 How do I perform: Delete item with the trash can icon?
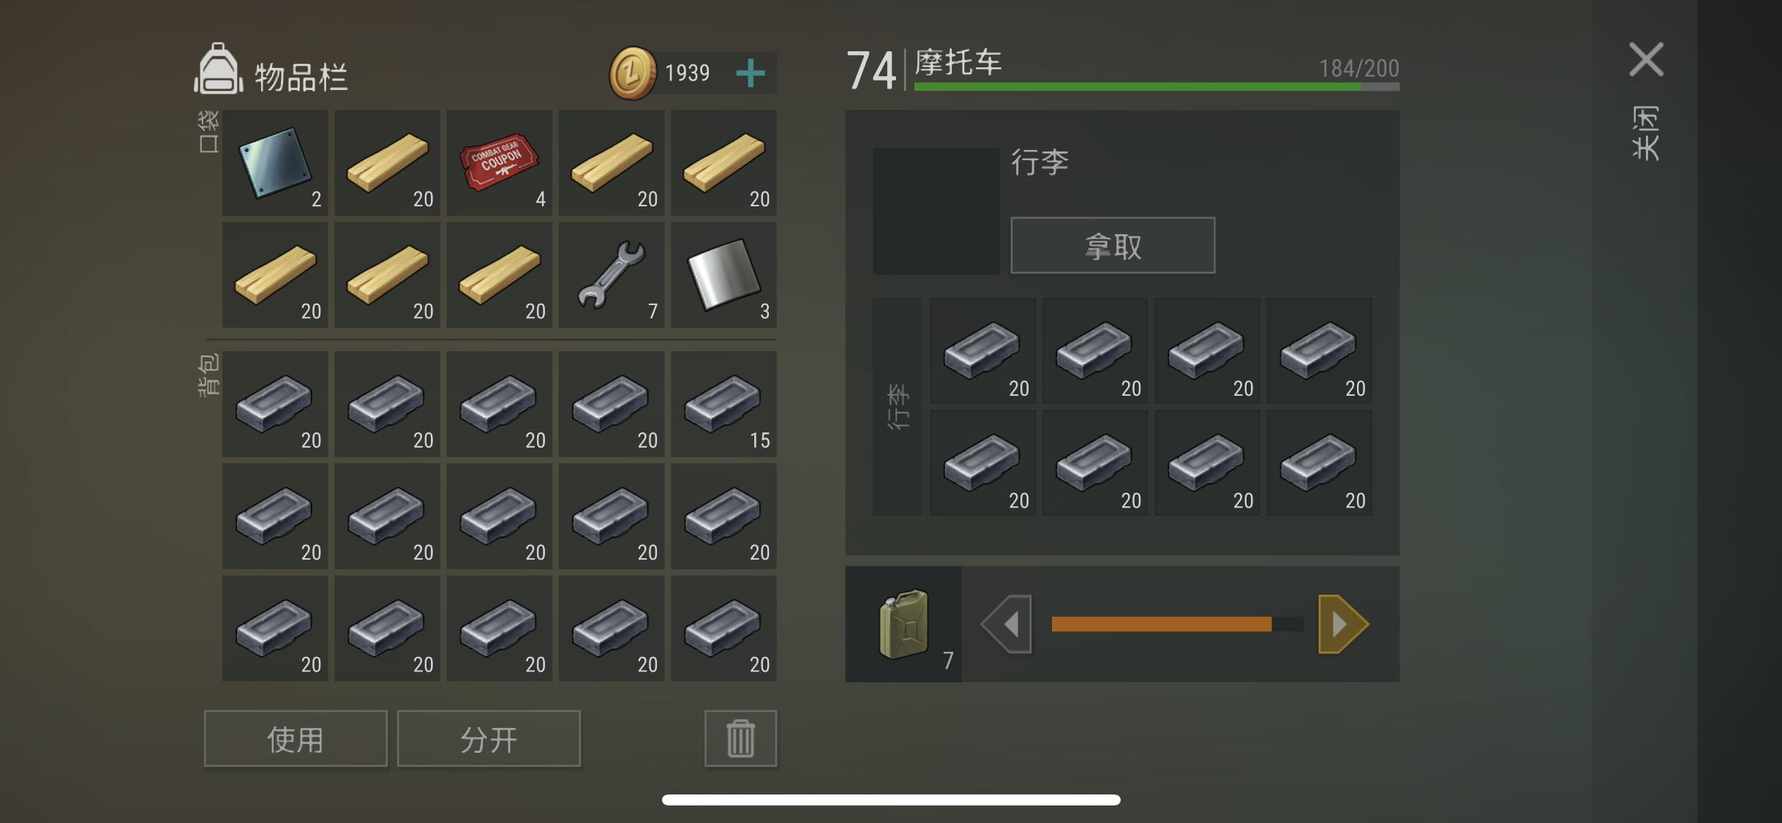740,738
